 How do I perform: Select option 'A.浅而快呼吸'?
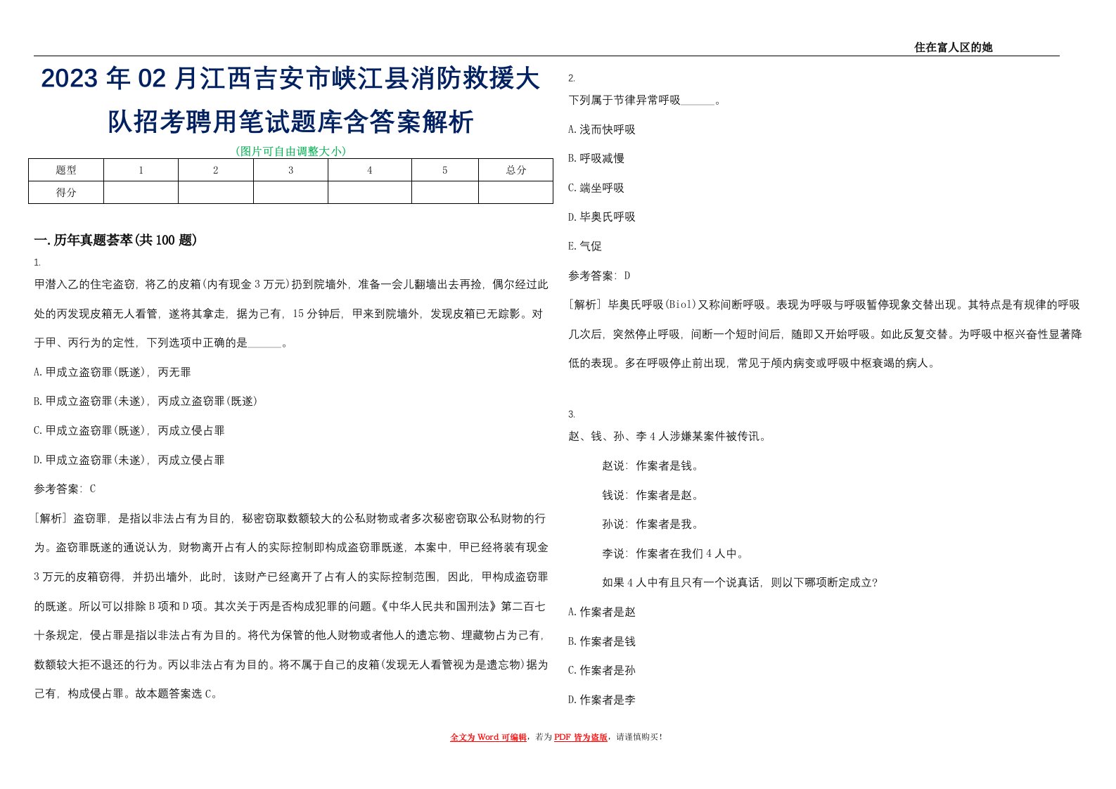(x=602, y=129)
